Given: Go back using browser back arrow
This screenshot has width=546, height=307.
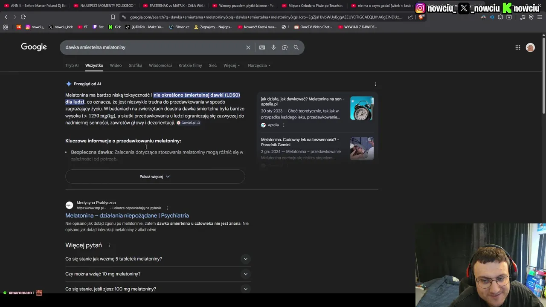Looking at the screenshot, I should point(6,17).
